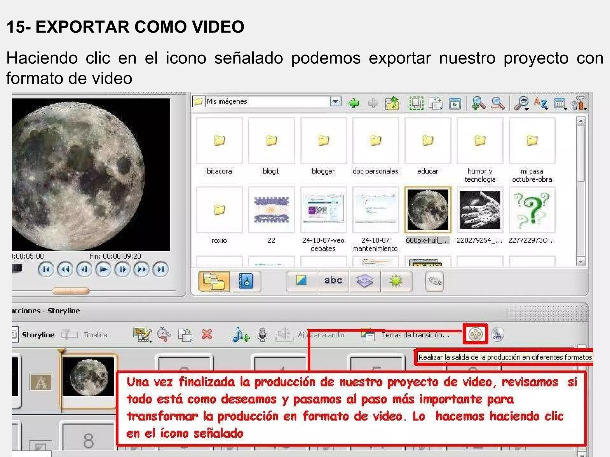
Task: Open the blue-yellow square overlay icon tab
Action: (x=301, y=281)
